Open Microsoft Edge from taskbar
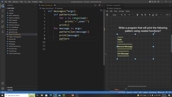172x97 pixels. point(51,95)
